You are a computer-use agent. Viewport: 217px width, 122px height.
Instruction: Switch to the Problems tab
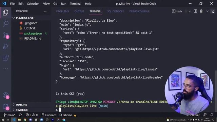pos(62,11)
